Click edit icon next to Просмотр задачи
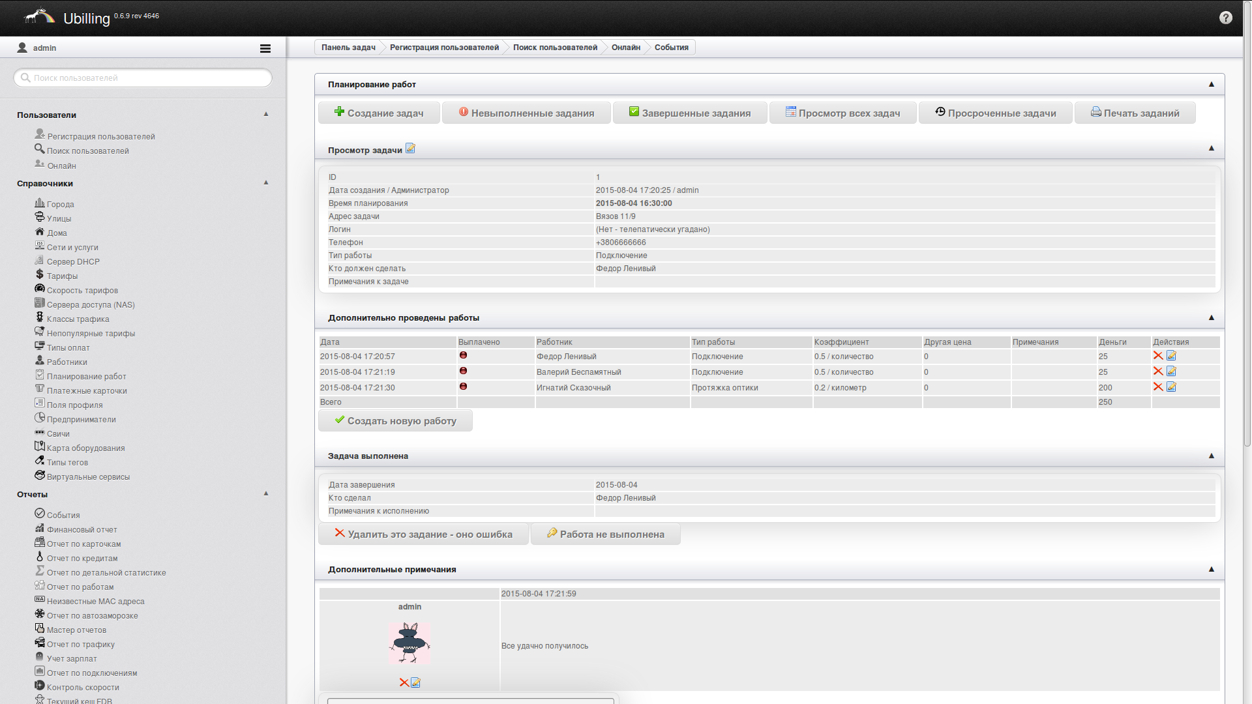Viewport: 1252px width, 704px height. [410, 149]
